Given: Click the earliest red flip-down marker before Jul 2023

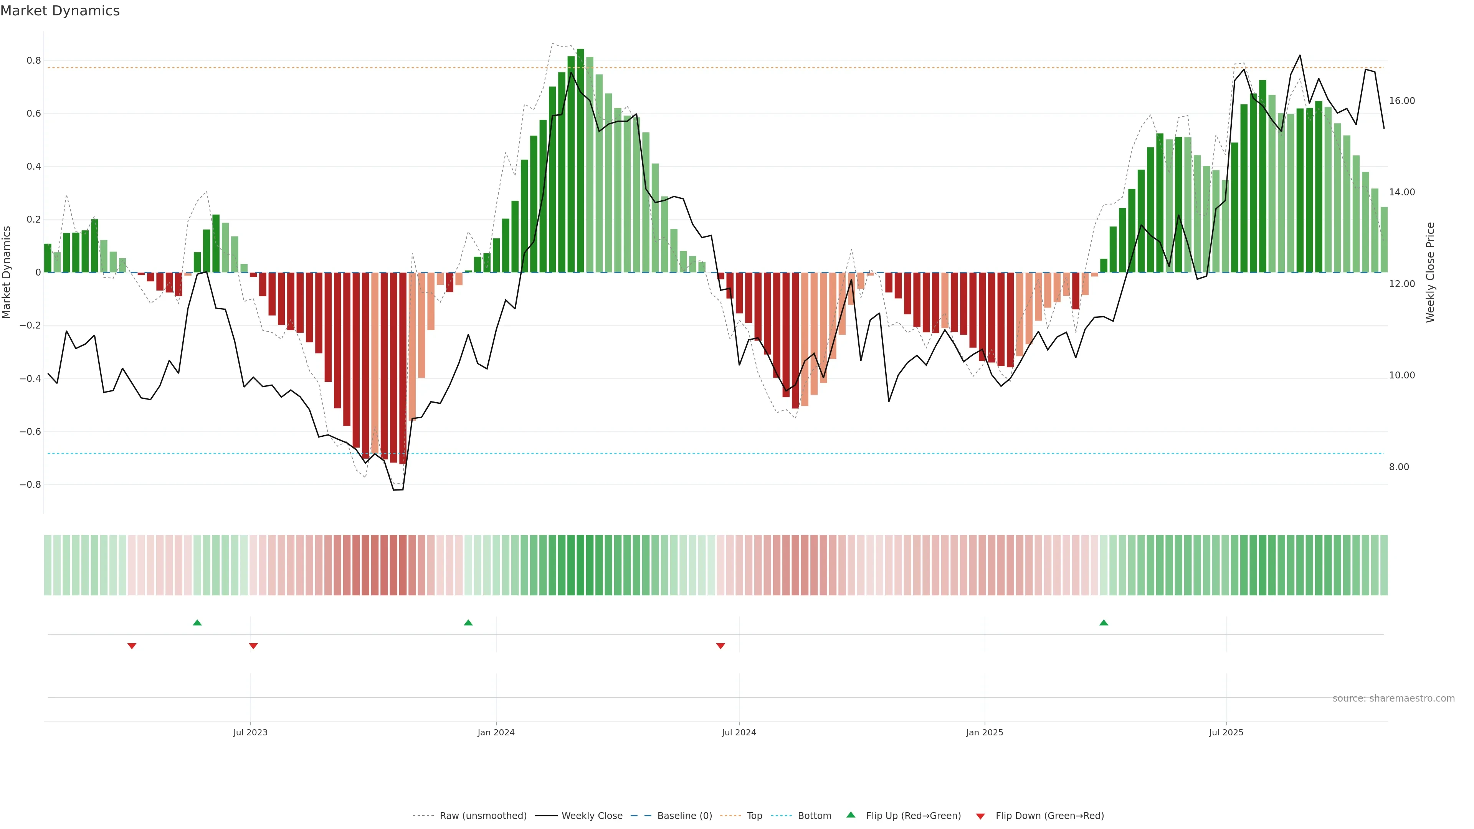Looking at the screenshot, I should tap(132, 646).
